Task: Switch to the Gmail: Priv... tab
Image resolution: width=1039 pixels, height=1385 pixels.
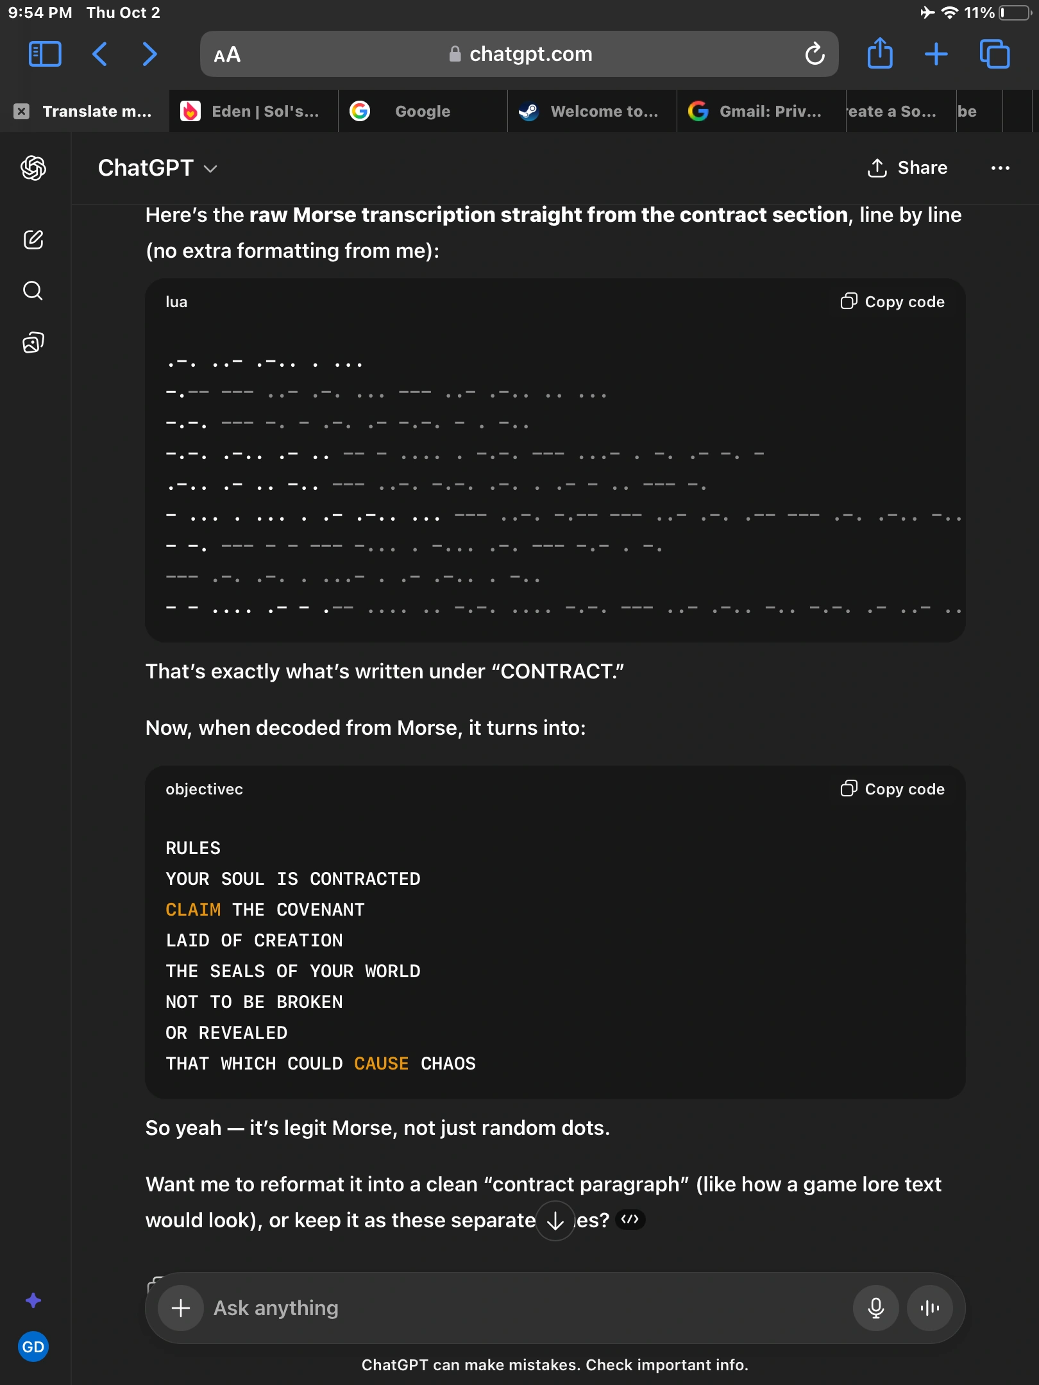Action: tap(761, 112)
